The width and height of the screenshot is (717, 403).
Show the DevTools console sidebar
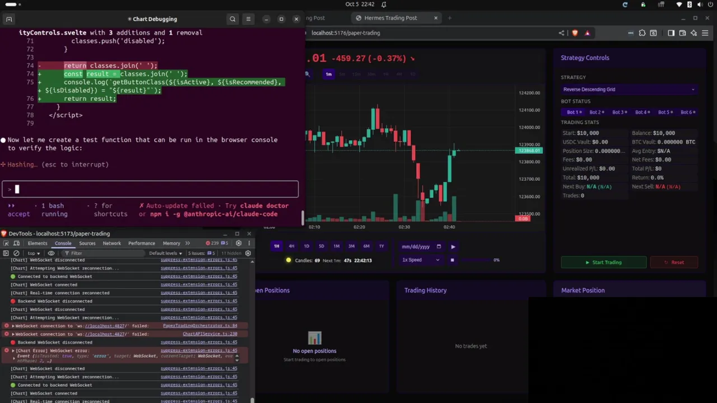6,253
